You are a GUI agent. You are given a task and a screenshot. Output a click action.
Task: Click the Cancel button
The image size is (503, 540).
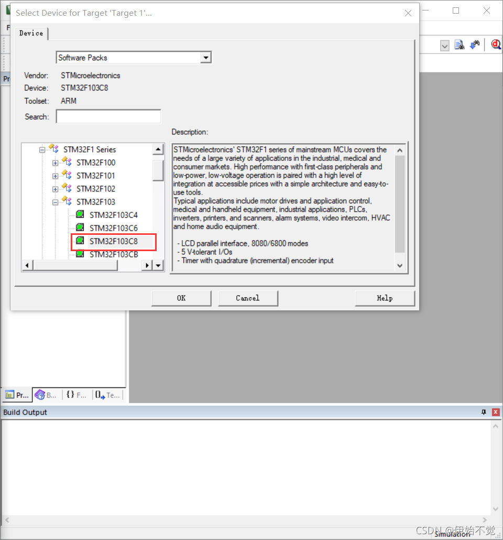pos(248,298)
